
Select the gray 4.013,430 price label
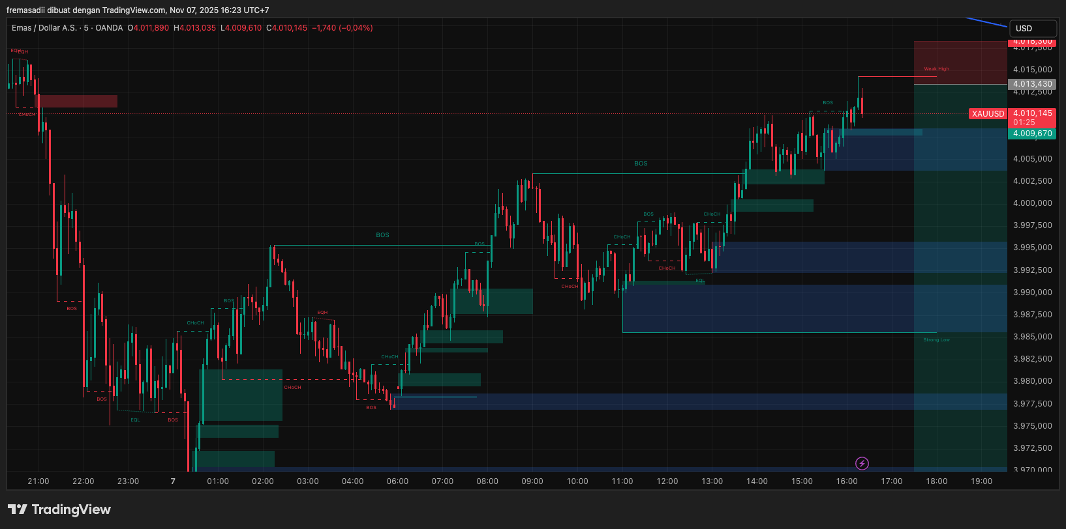tap(1032, 84)
